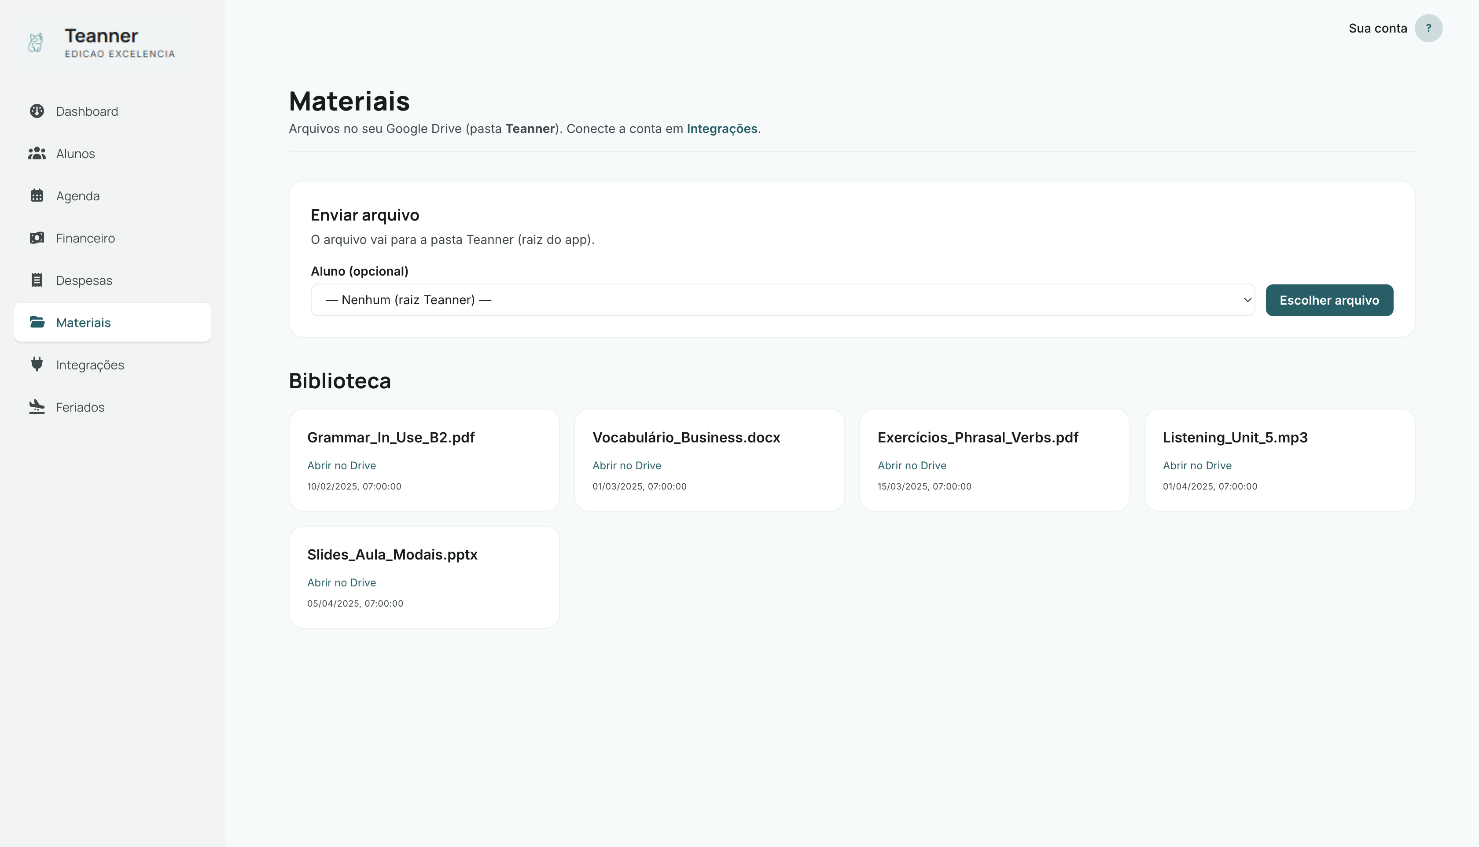This screenshot has height=847, width=1479.
Task: Click the account avatar question-mark icon
Action: click(1428, 28)
